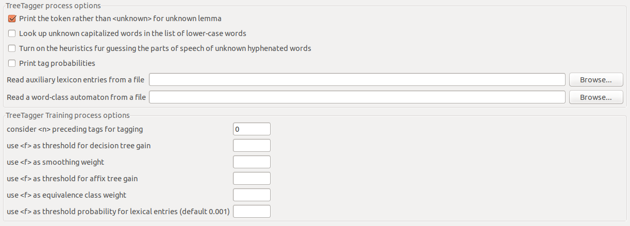
Task: Enable Print tag probabilities option
Action: click(12, 63)
